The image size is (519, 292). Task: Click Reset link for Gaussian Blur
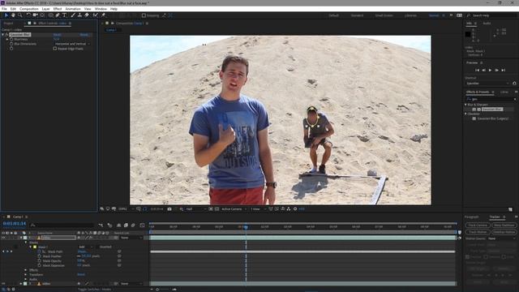pyautogui.click(x=58, y=34)
